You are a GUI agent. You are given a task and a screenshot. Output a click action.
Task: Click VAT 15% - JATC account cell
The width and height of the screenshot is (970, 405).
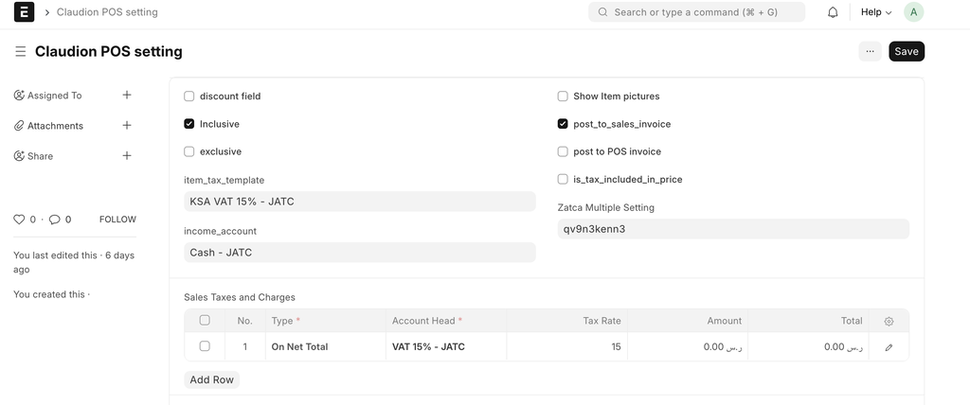[x=446, y=347]
